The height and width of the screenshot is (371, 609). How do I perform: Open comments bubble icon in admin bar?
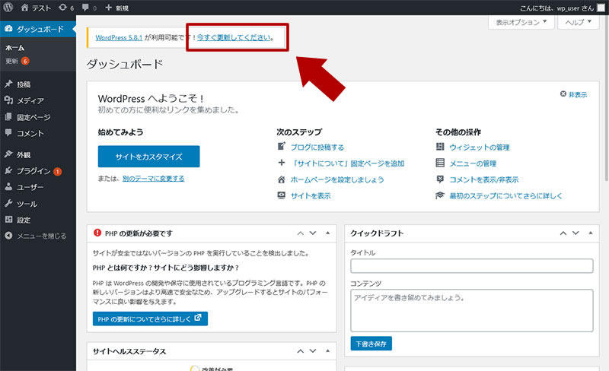coord(85,8)
